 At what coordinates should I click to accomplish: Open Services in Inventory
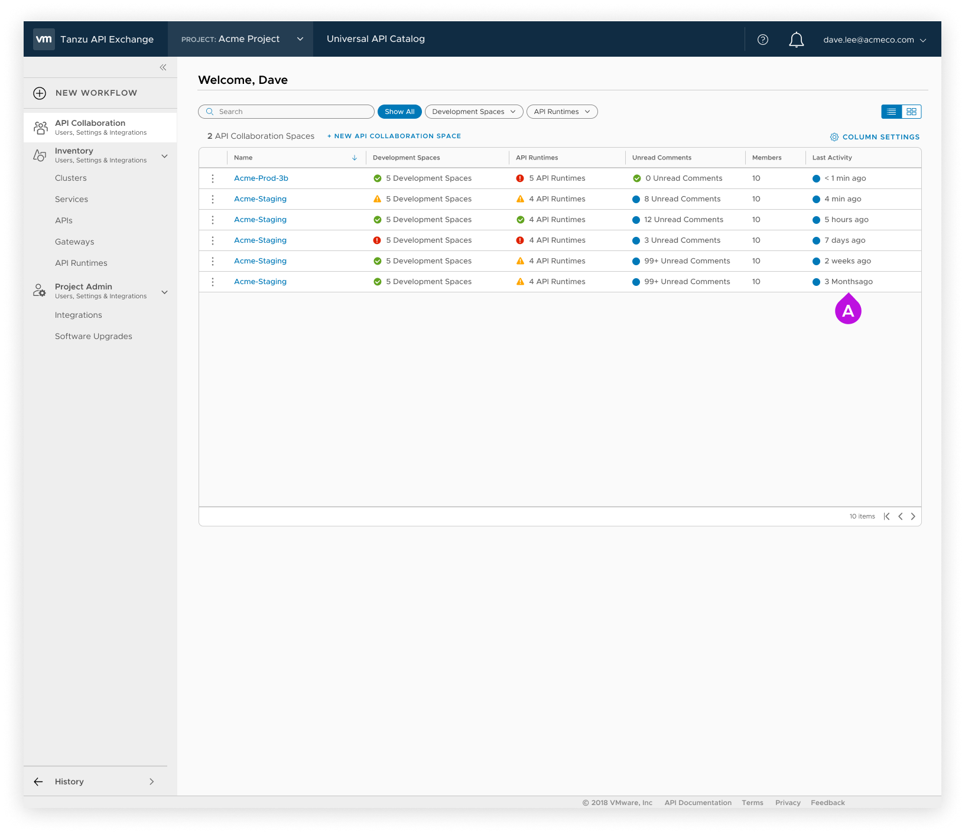(72, 200)
